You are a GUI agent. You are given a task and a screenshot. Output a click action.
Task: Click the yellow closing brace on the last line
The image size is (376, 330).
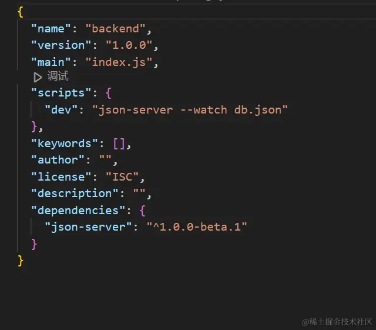[x=21, y=261]
